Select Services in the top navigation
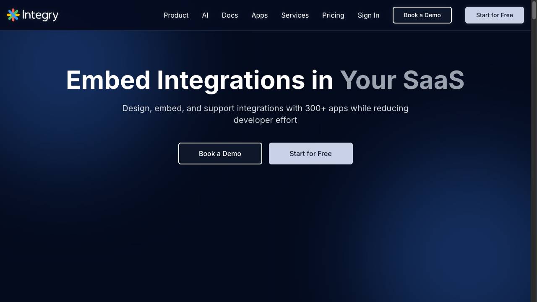Image resolution: width=537 pixels, height=302 pixels. (x=295, y=15)
